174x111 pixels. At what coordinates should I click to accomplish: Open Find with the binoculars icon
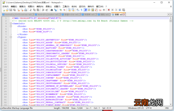point(52,10)
